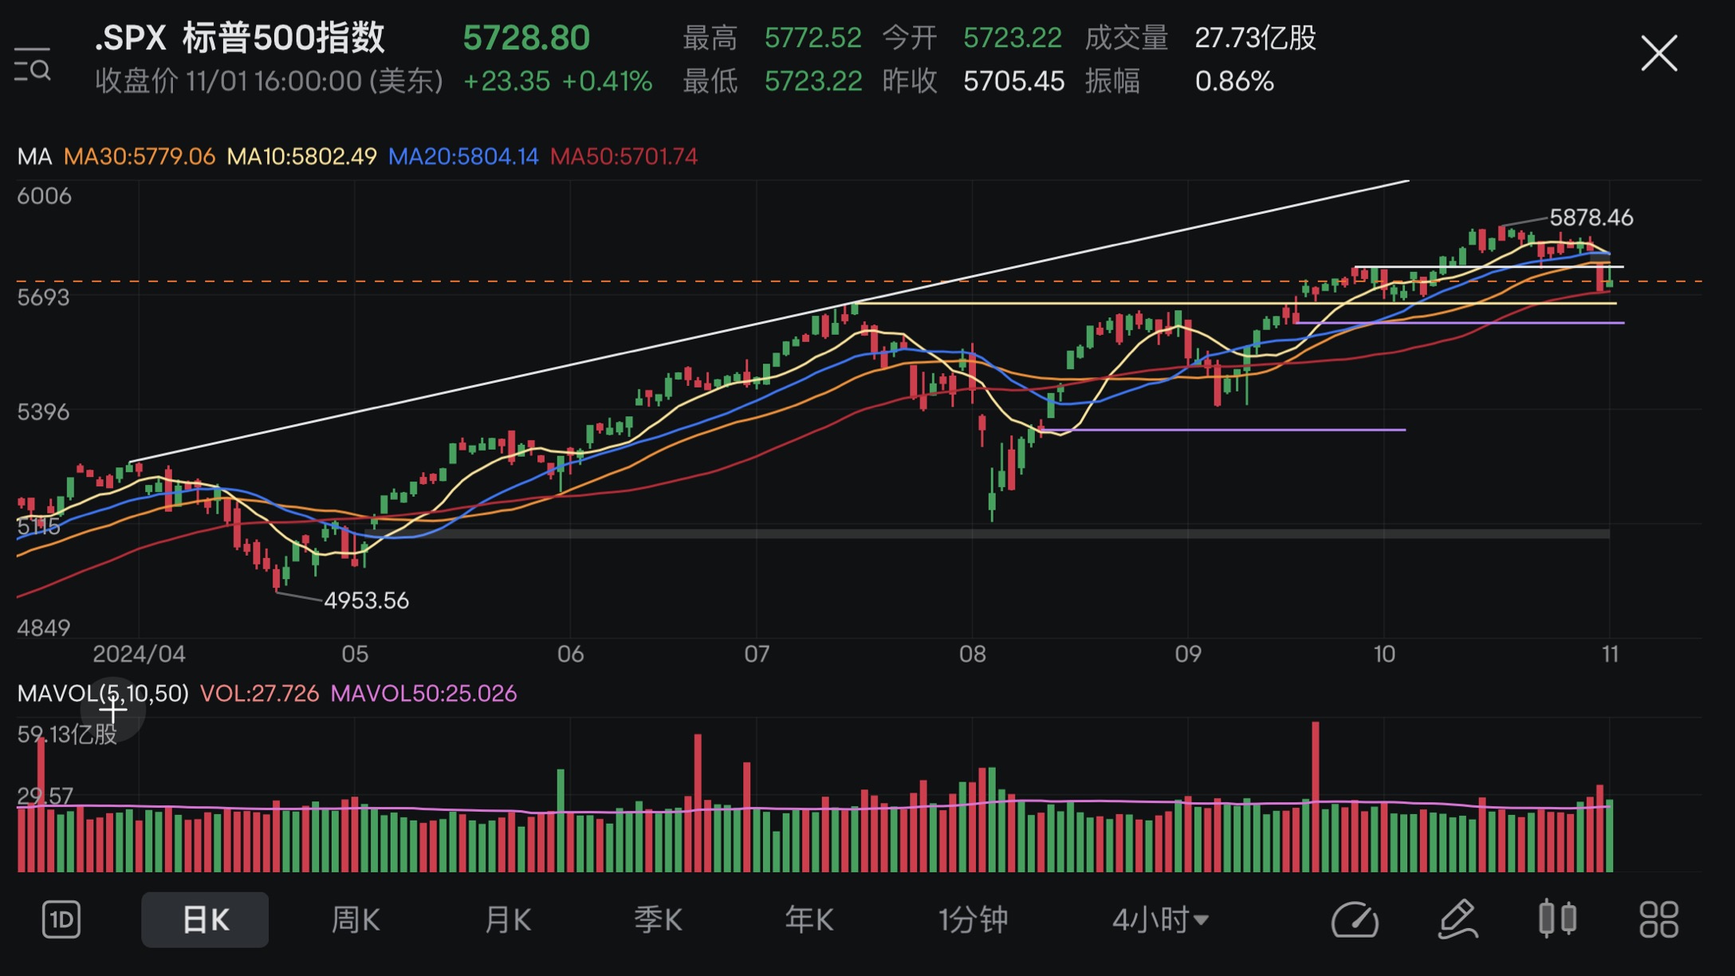Click the MA30:5779.06 indicator value
Screen dimensions: 1735x976
[140, 156]
